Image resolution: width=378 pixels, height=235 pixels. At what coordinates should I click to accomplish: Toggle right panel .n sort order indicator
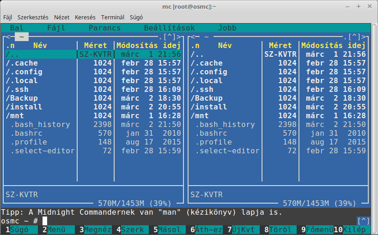[x=195, y=46]
